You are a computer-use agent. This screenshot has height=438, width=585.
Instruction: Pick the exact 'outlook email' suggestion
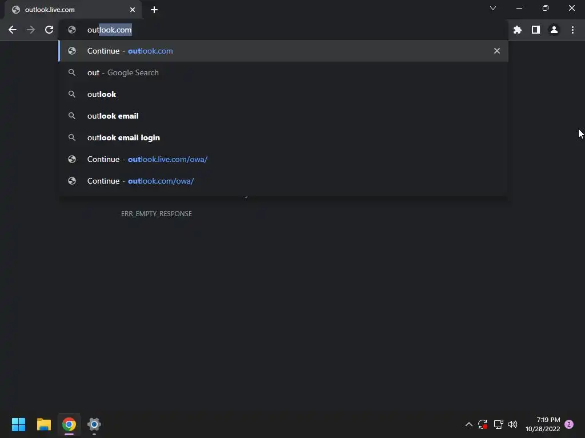[283, 116]
